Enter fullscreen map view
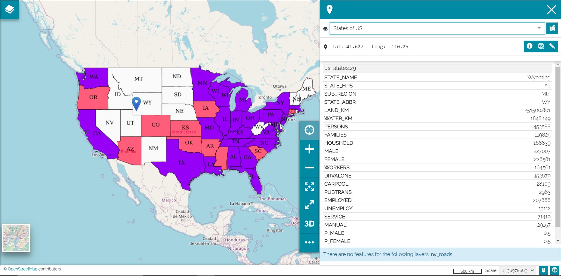 (x=309, y=205)
